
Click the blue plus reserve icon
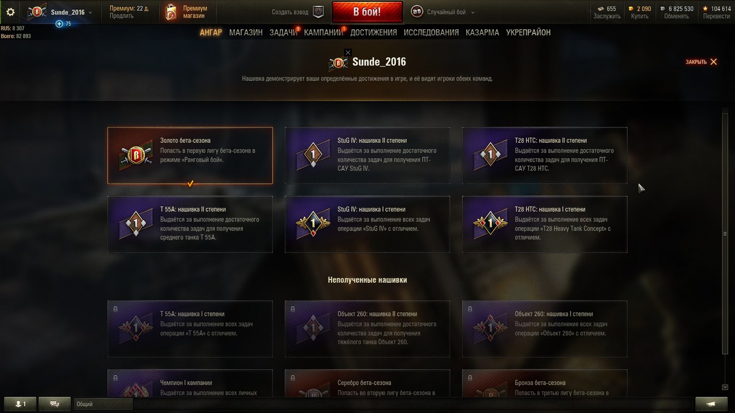click(59, 24)
